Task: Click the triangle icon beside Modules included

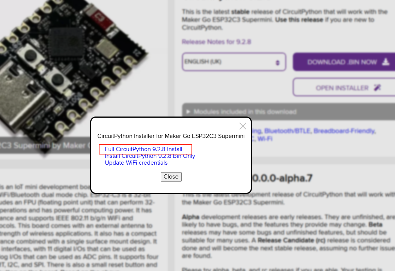Action: pyautogui.click(x=187, y=112)
